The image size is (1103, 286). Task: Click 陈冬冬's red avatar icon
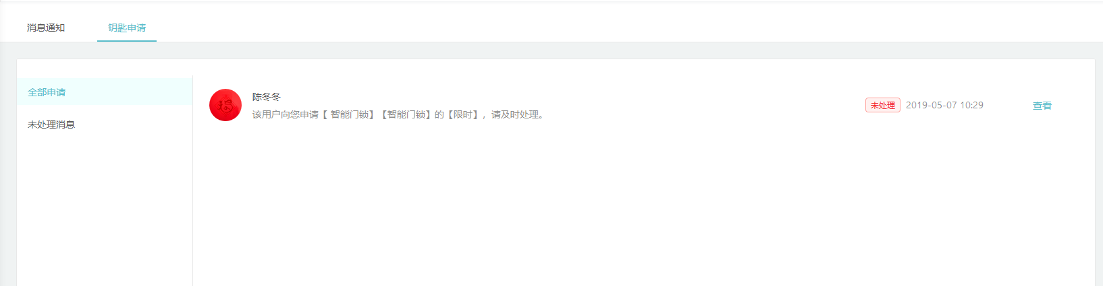pos(225,105)
